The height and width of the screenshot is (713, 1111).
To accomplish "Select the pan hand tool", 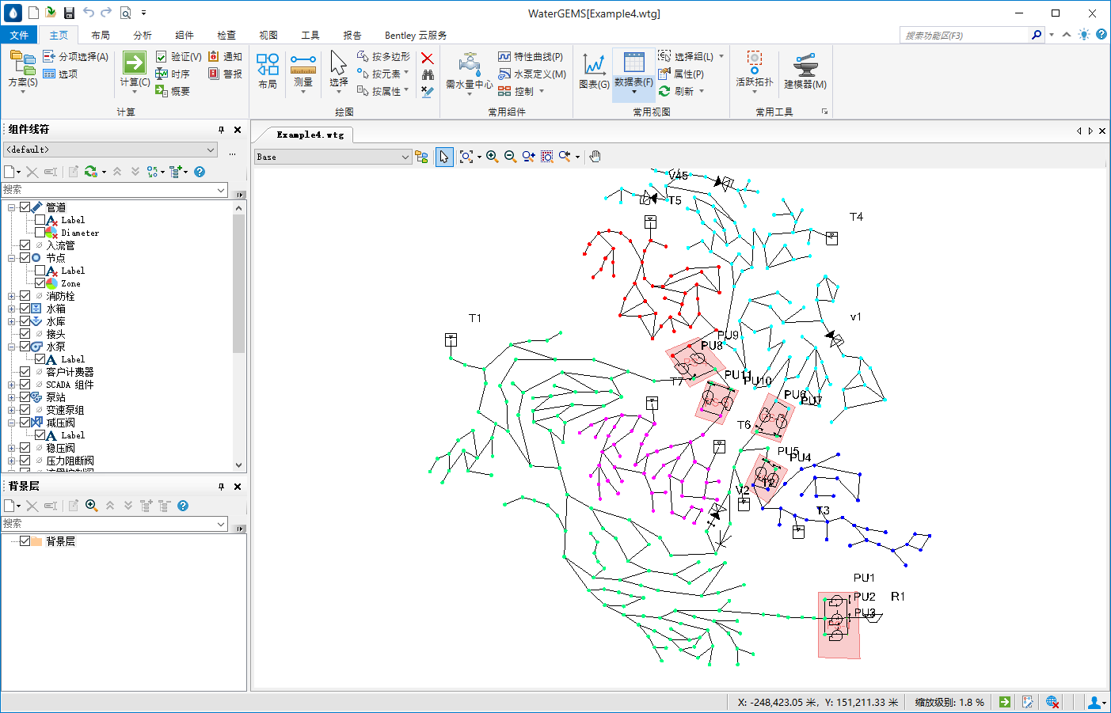I will tap(595, 157).
